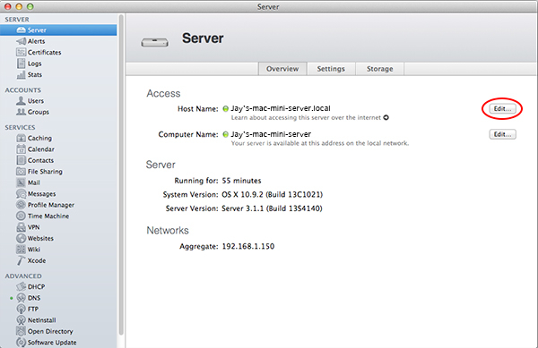
Task: Select the Groups people icon
Action: pos(21,112)
